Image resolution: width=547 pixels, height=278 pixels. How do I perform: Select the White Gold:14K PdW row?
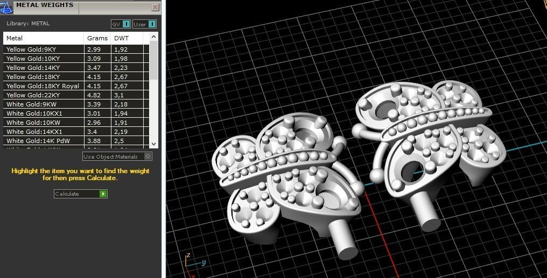point(76,141)
